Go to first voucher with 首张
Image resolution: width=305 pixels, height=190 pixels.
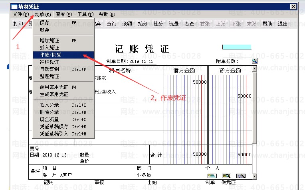point(205,24)
